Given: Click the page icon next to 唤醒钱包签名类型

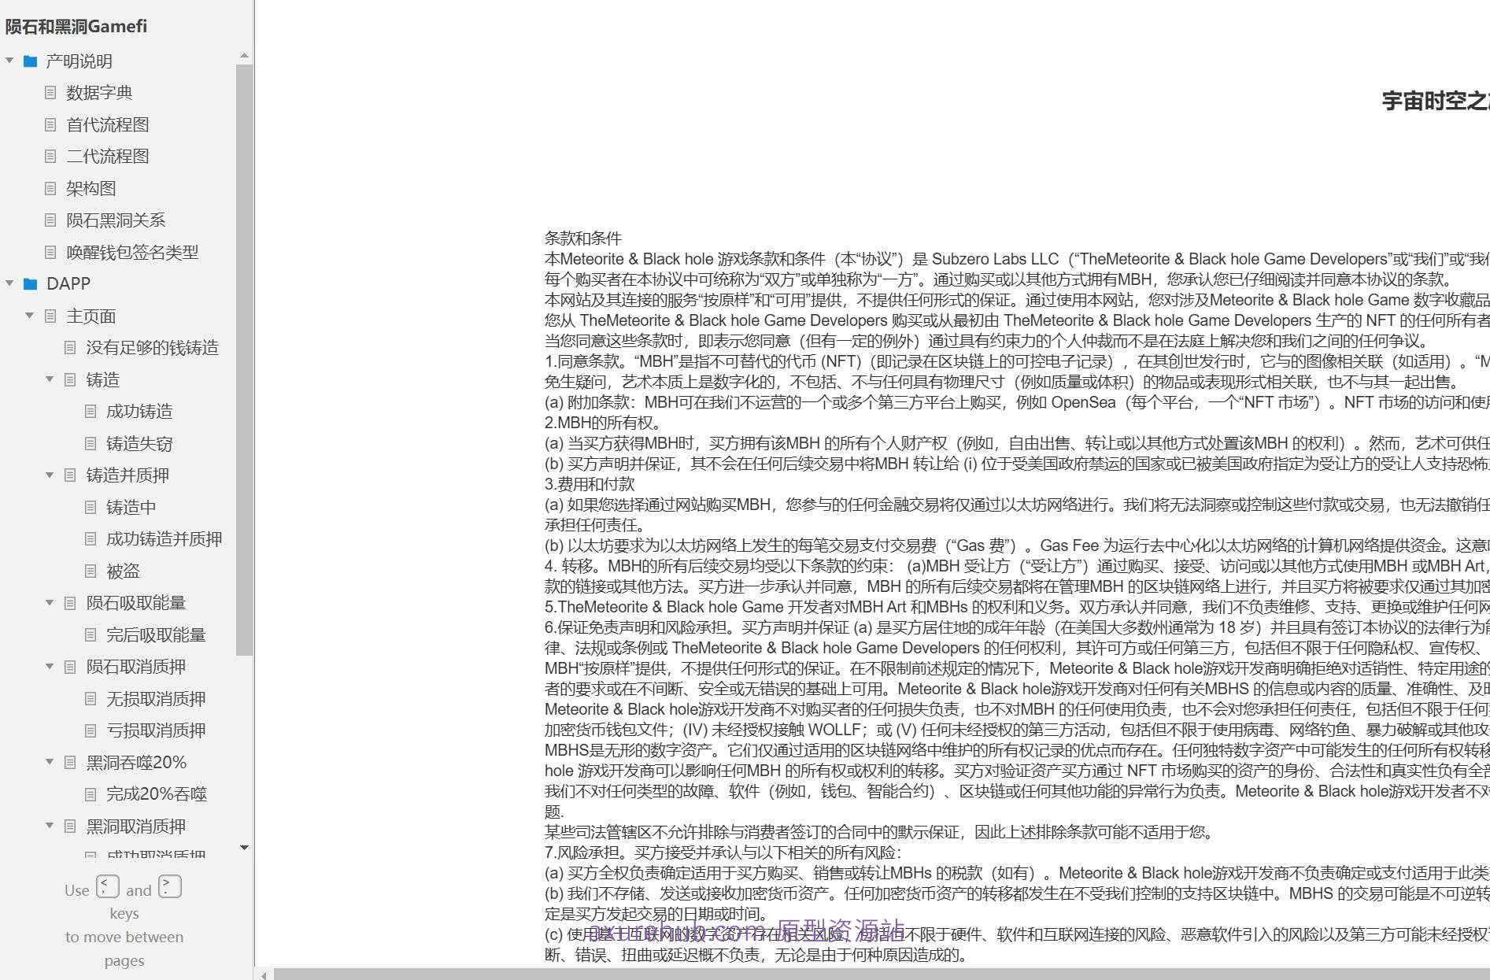Looking at the screenshot, I should (50, 252).
